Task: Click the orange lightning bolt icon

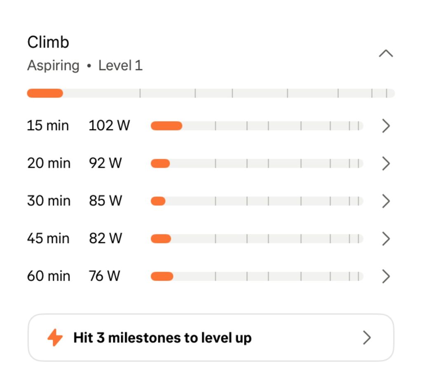Action: click(x=55, y=338)
